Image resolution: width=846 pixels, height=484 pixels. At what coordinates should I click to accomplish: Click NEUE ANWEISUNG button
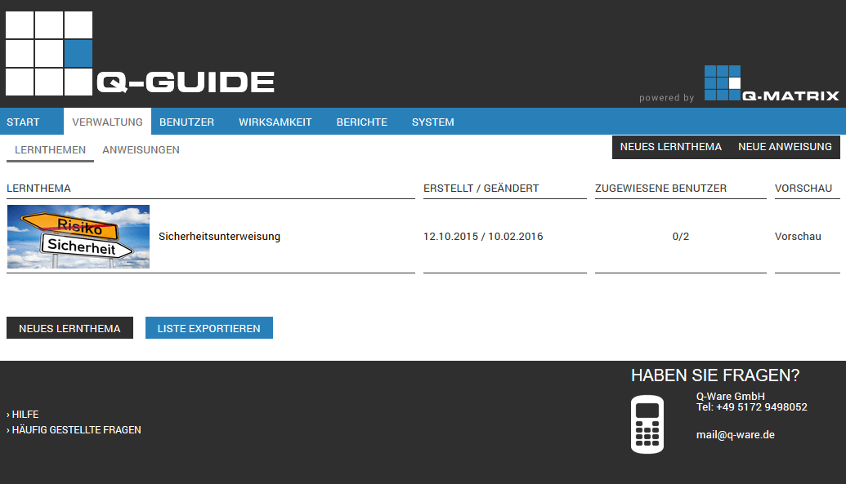(783, 147)
